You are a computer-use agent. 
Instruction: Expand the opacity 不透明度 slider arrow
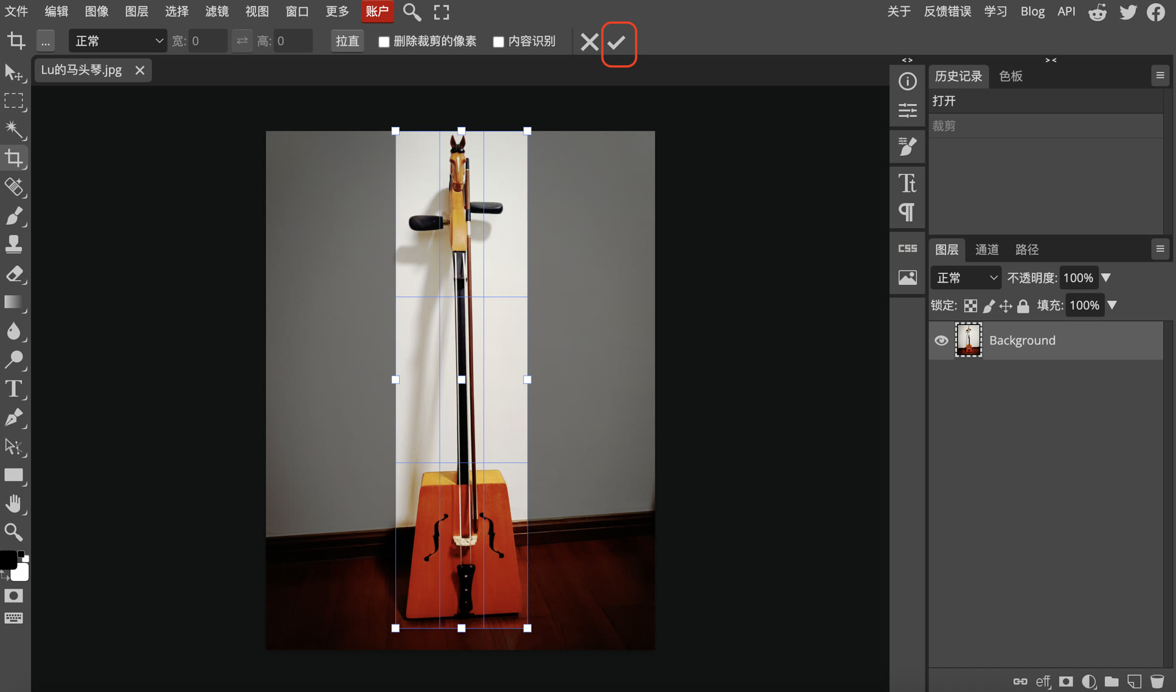coord(1106,278)
